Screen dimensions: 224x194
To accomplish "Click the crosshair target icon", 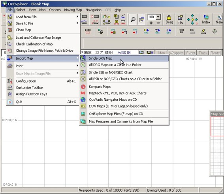I will tap(215, 31).
